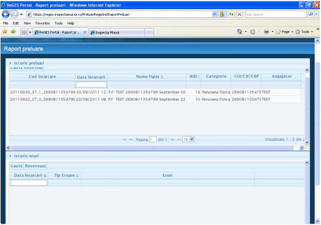Open the Home button dropdown arrow
The image size is (321, 225).
click(x=246, y=31)
